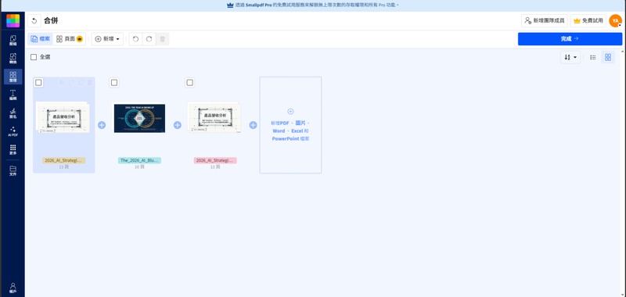Click Add team member (新增團隊成員) button
Image resolution: width=626 pixels, height=297 pixels.
pyautogui.click(x=544, y=21)
